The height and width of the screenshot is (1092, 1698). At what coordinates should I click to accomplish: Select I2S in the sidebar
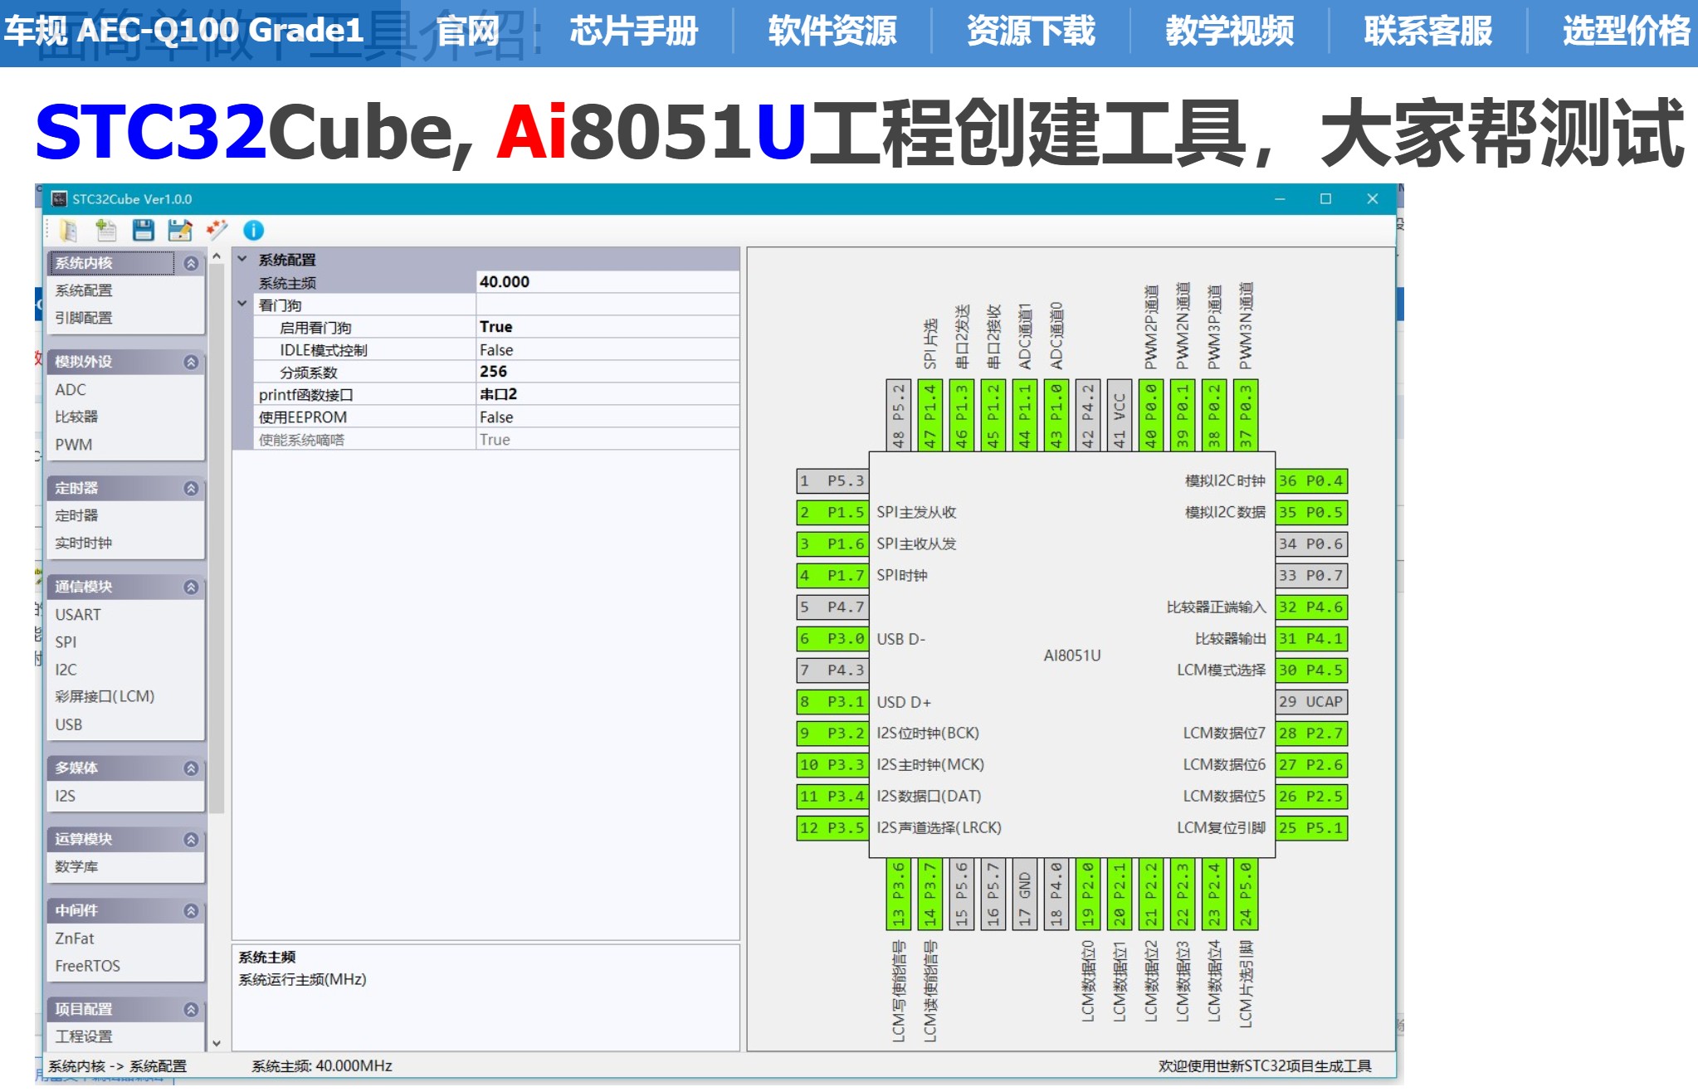click(66, 796)
